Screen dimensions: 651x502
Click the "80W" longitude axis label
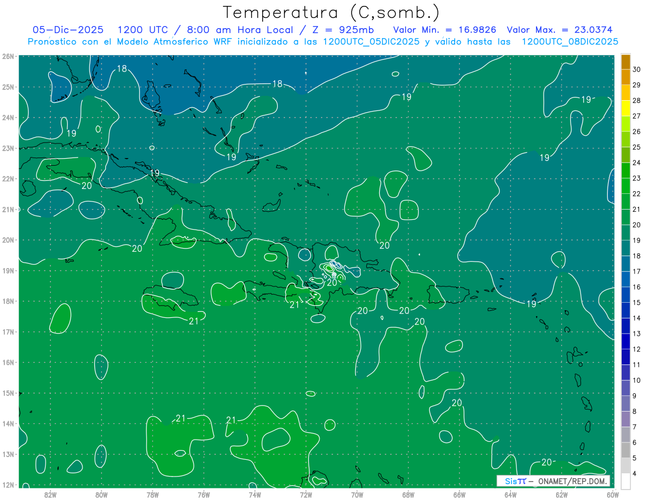point(101,494)
